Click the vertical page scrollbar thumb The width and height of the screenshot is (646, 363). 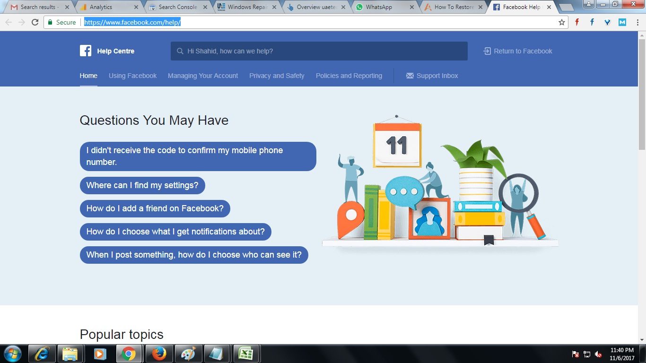point(642,95)
